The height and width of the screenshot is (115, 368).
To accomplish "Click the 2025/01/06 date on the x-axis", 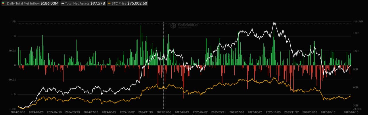I will click(164, 113).
